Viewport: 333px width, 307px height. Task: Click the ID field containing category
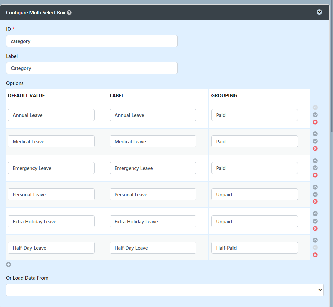tap(91, 41)
